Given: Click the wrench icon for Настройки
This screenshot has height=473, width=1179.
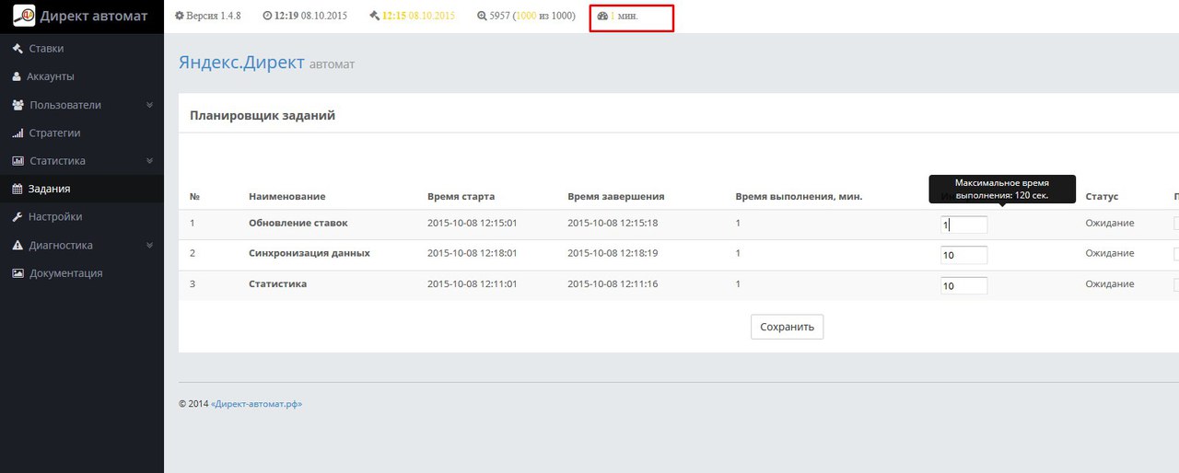Looking at the screenshot, I should tap(18, 217).
